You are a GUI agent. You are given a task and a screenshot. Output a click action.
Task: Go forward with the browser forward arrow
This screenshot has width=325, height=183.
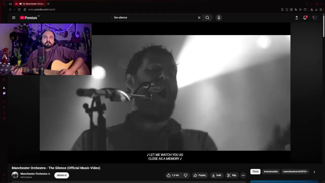[14, 9]
